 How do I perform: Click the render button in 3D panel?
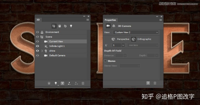pos(62,83)
